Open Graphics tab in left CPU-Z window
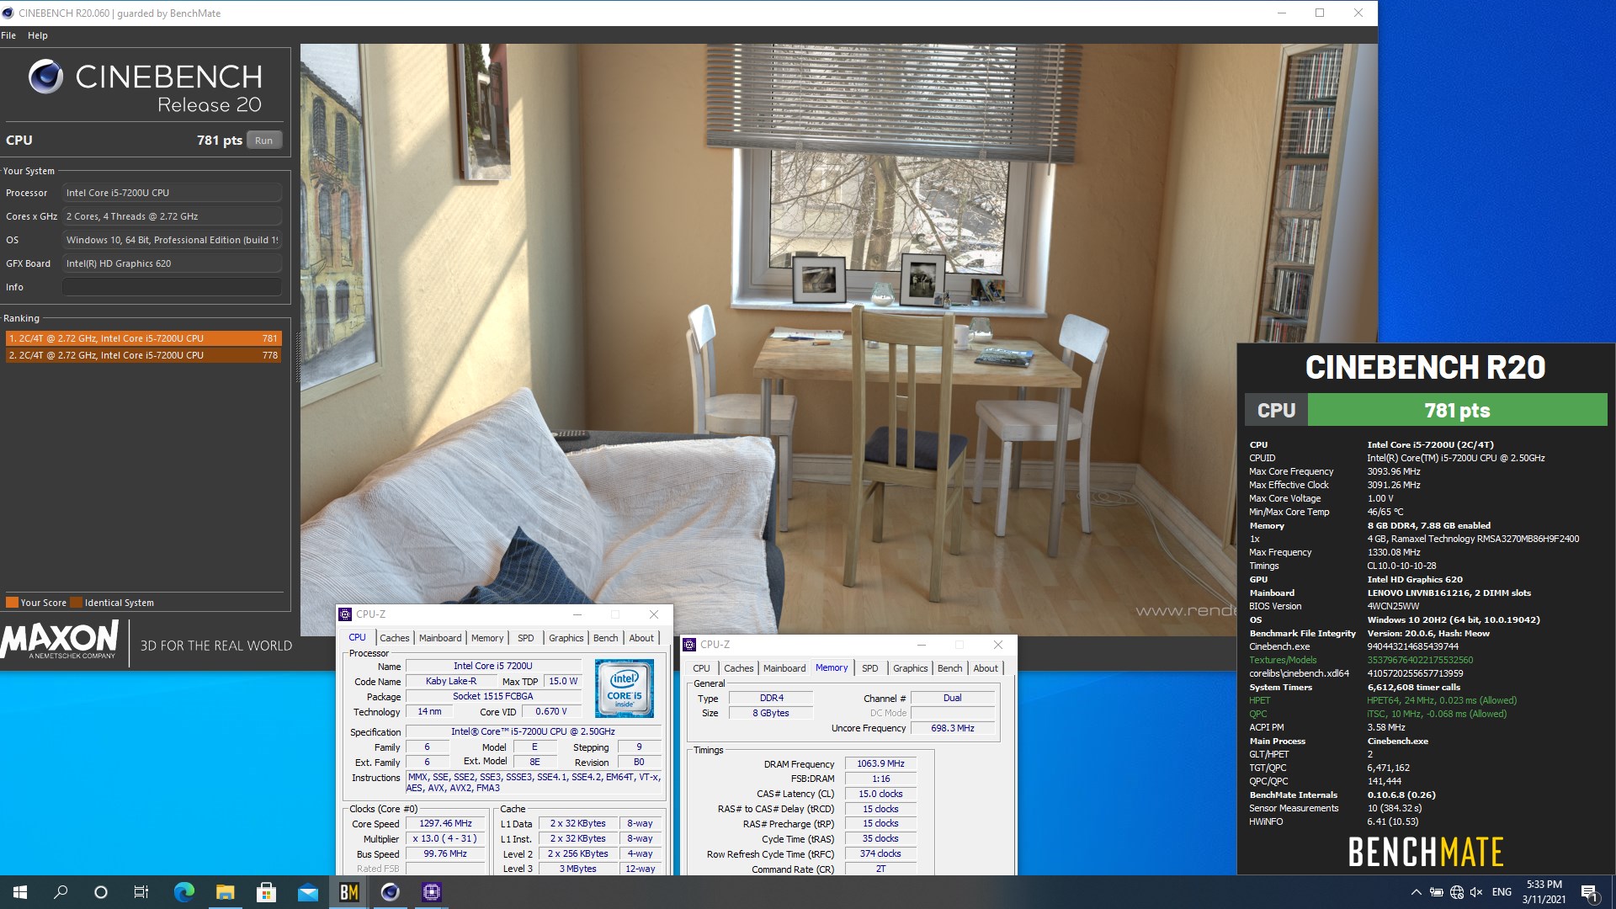This screenshot has height=909, width=1616. [x=566, y=638]
